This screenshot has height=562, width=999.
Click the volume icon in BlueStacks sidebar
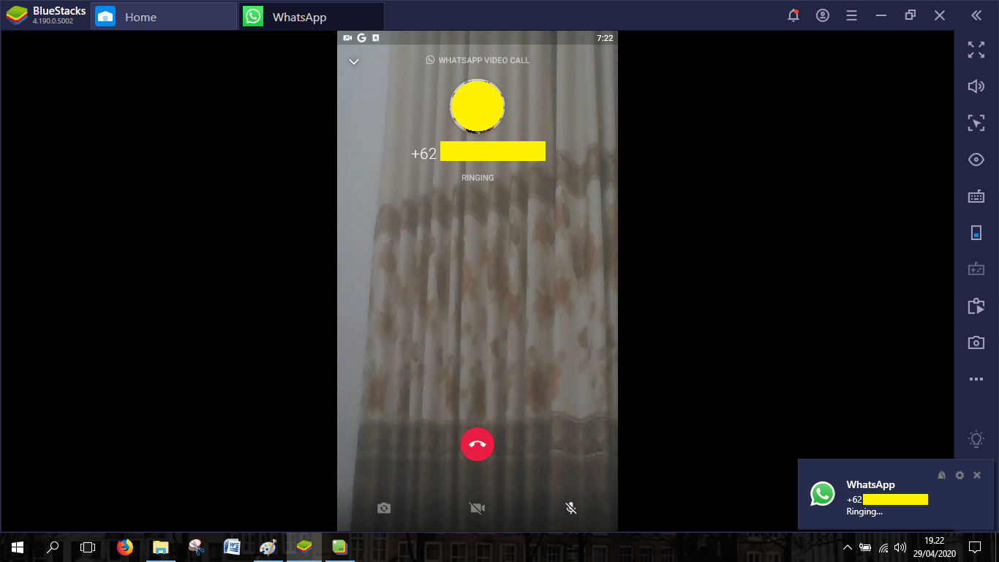pos(976,86)
